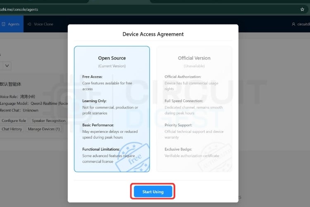Select the Official Version card
This screenshot has width=310, height=207.
point(194,109)
